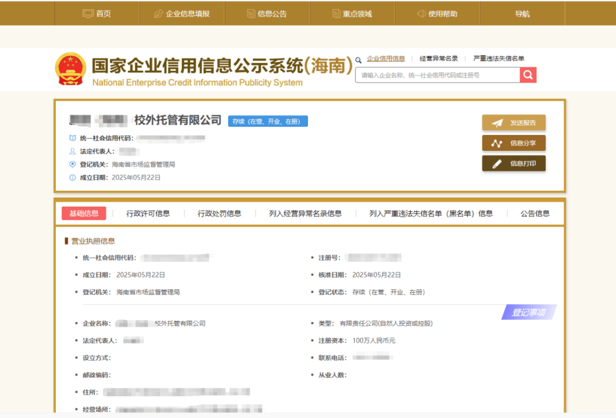
Task: Click the share icon on 信息分享
Action: coord(497,144)
